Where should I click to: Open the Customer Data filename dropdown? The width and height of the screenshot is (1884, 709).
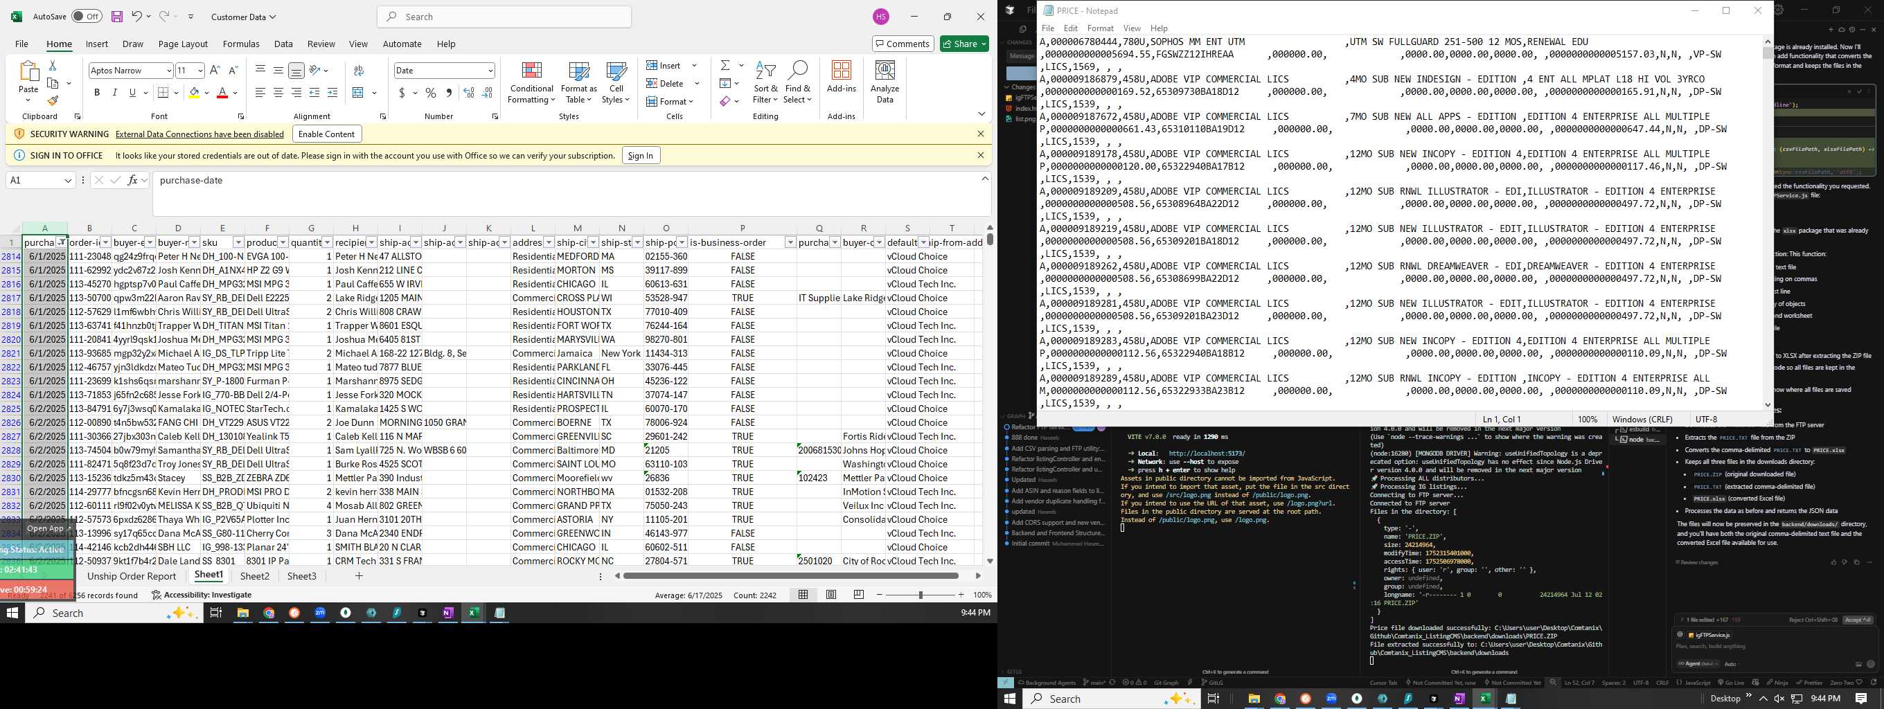(244, 17)
